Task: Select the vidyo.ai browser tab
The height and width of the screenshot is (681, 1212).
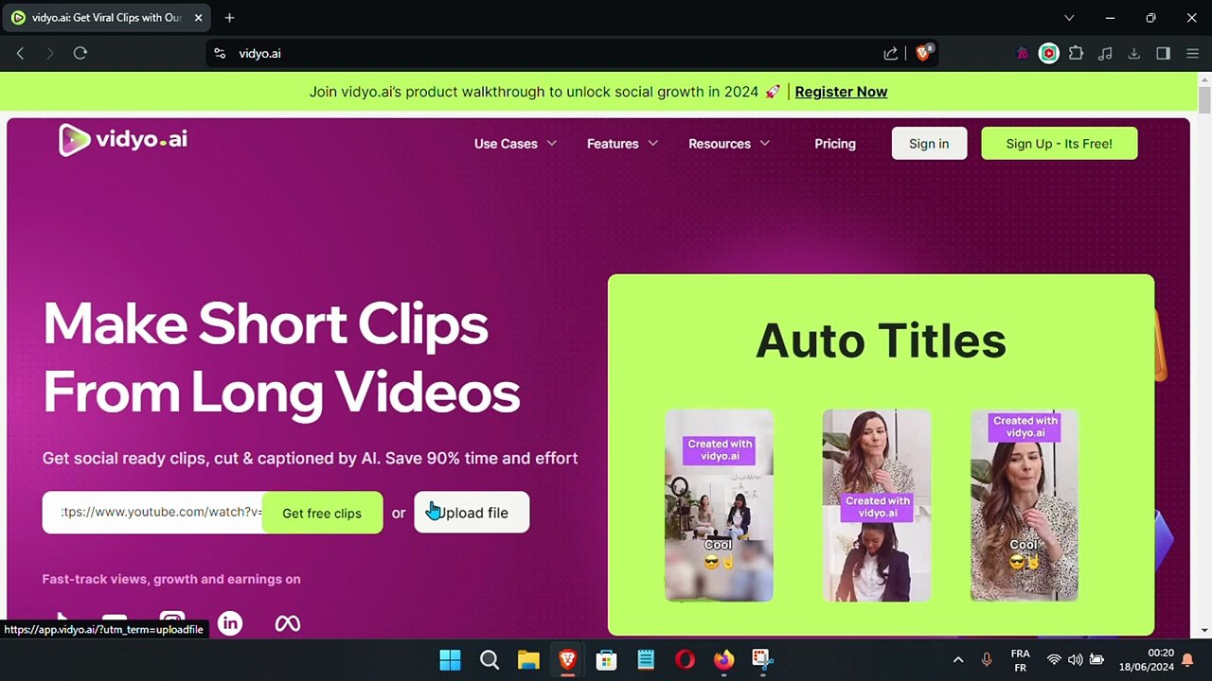Action: 106,18
